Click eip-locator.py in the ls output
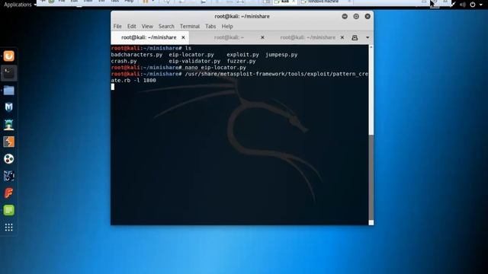488x274 pixels. 191,55
